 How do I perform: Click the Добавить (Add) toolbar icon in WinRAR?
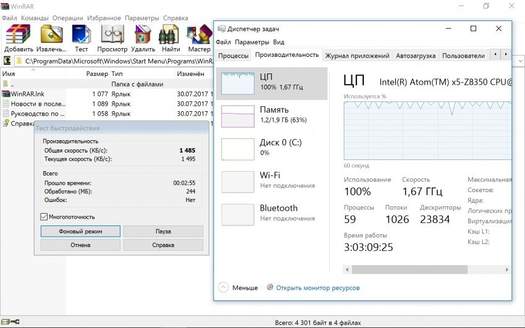click(19, 34)
